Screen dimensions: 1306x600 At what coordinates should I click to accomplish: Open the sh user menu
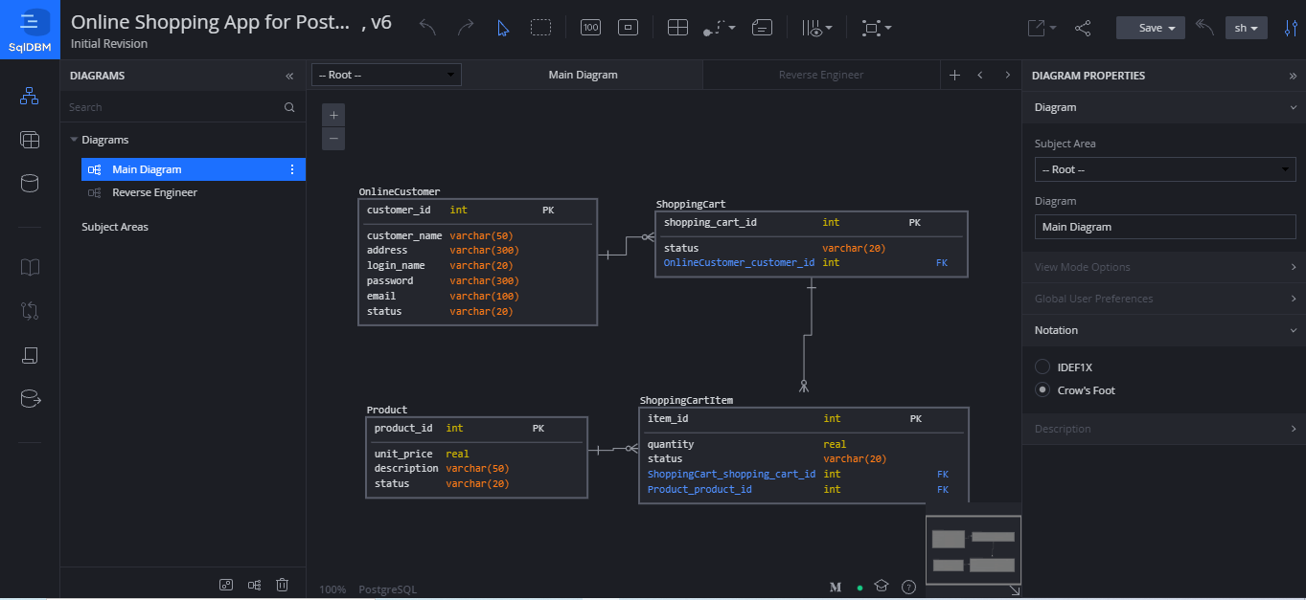click(1247, 28)
